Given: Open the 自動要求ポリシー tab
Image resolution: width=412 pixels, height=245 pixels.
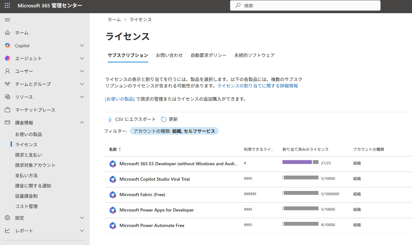Looking at the screenshot, I should pos(209,55).
